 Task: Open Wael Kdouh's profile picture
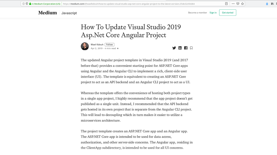85,46
